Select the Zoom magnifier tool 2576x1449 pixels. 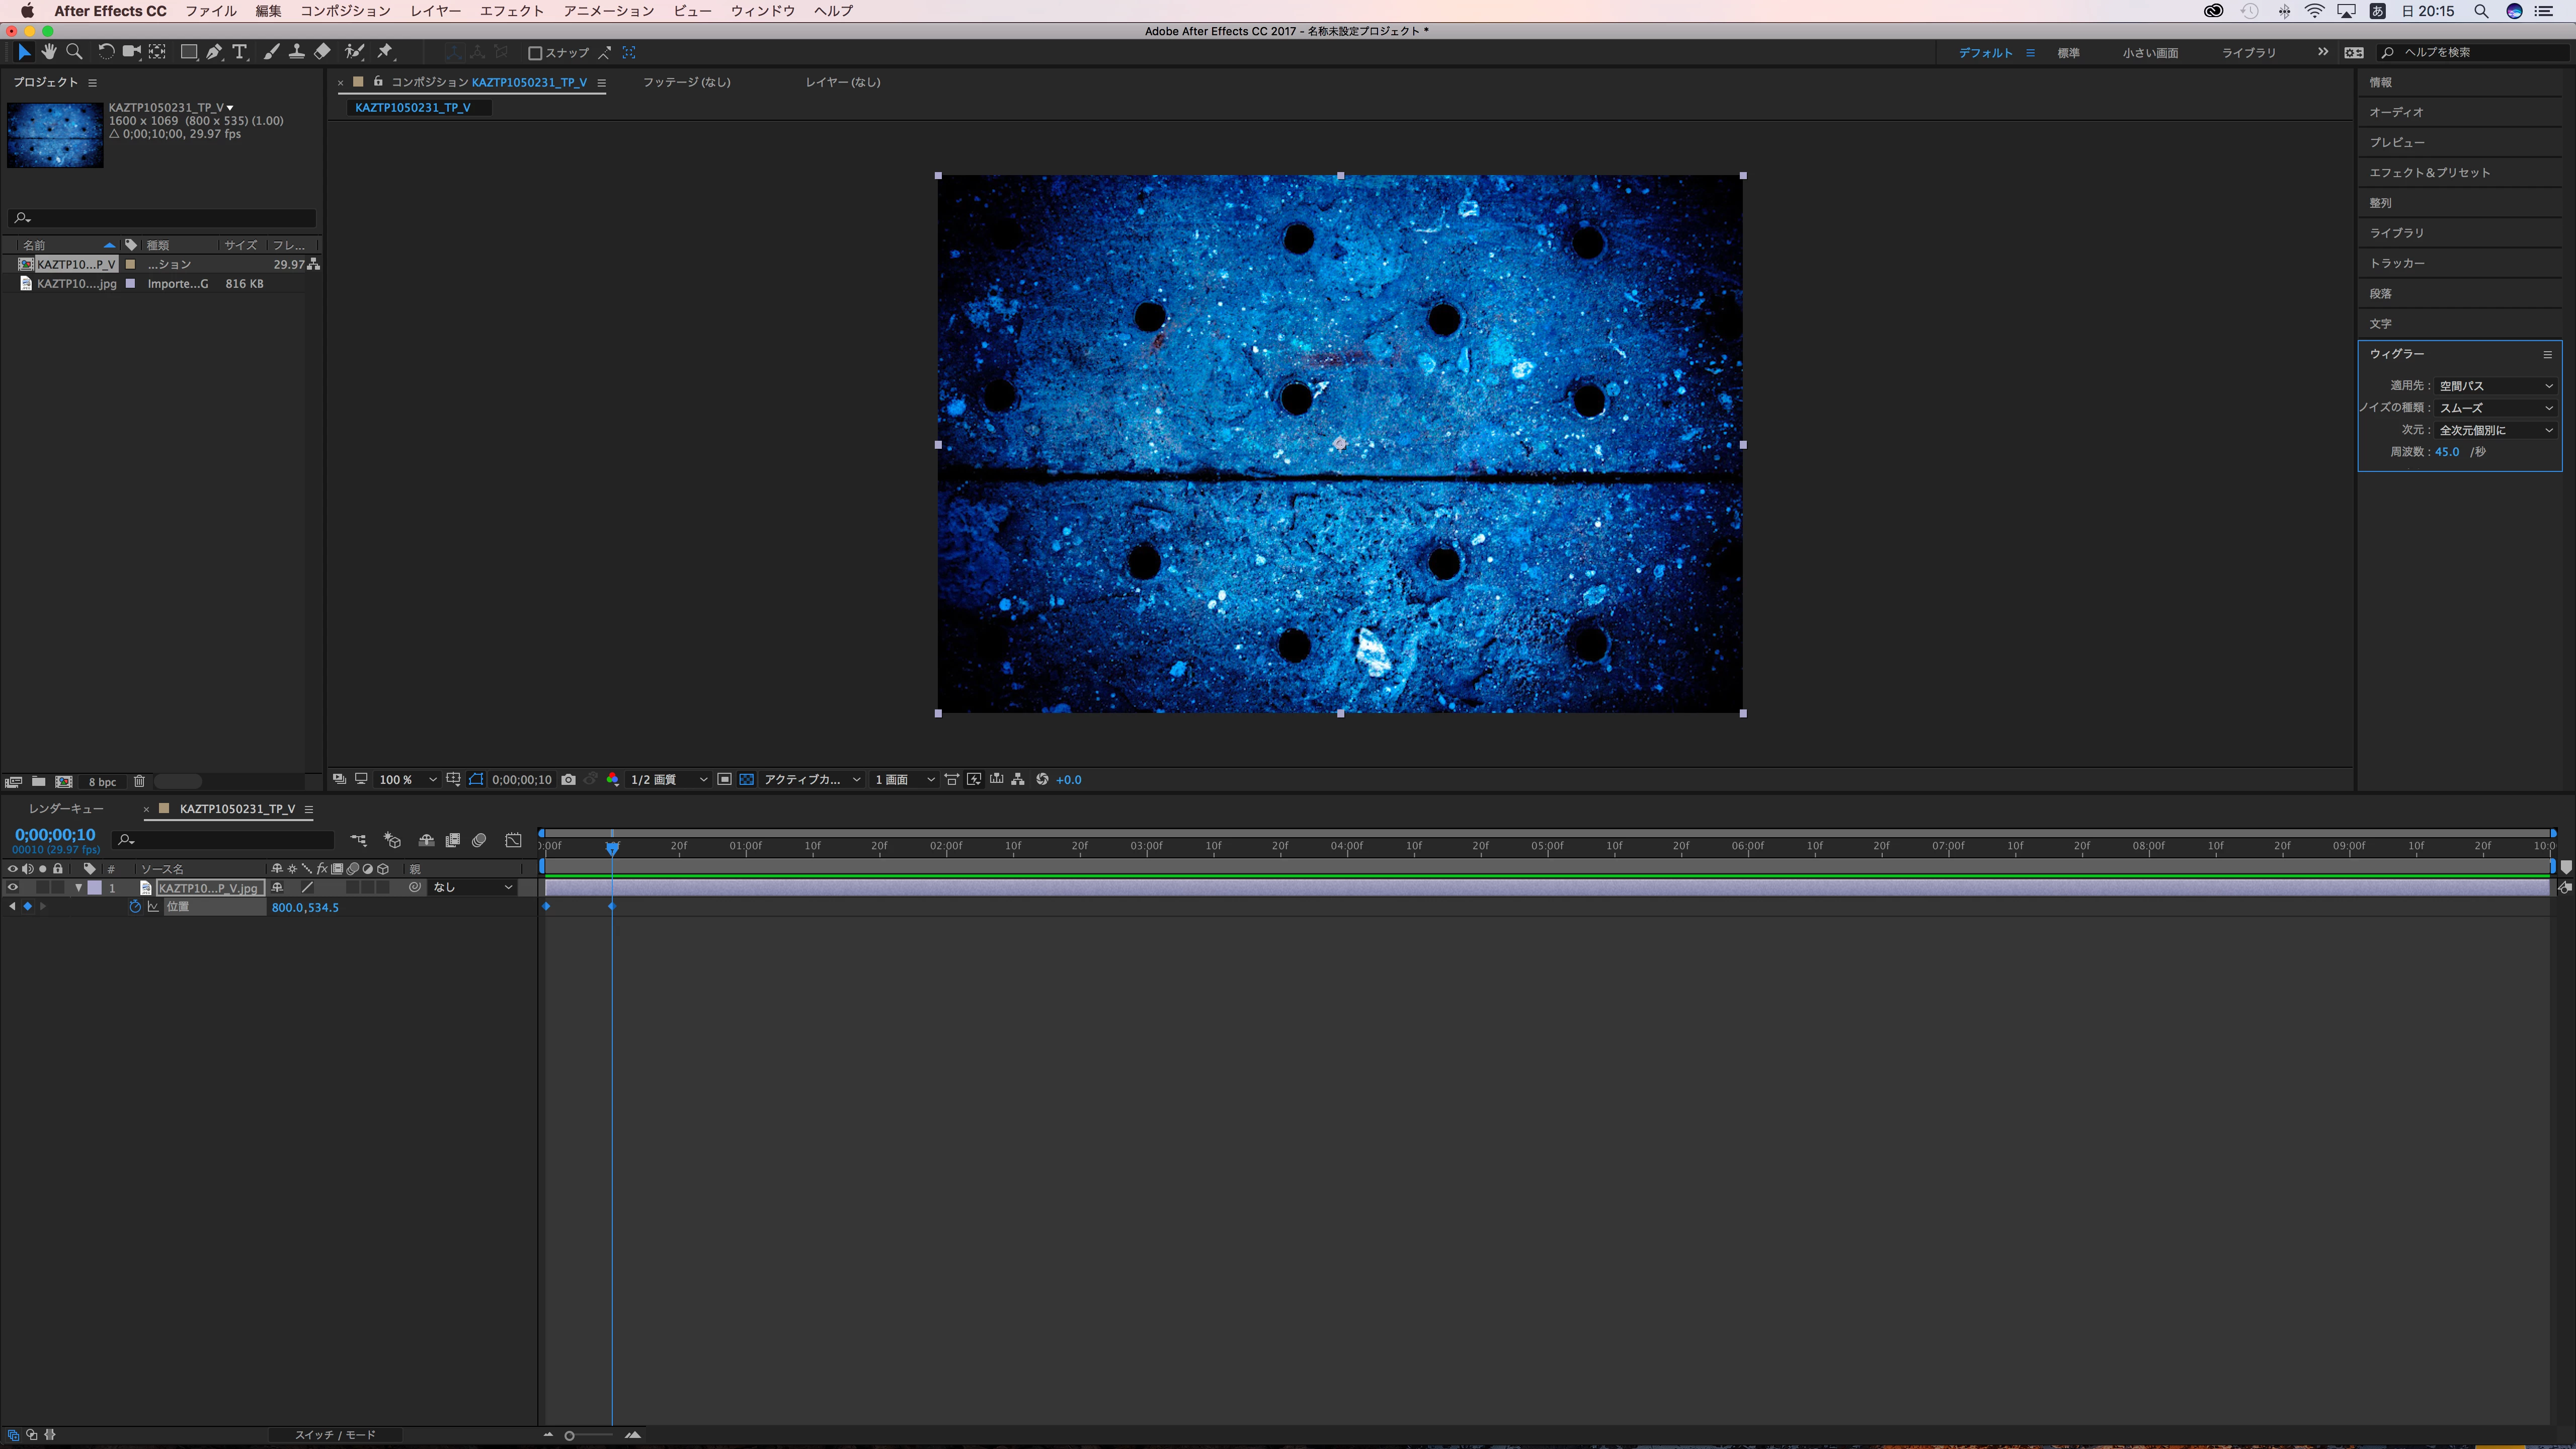click(74, 52)
